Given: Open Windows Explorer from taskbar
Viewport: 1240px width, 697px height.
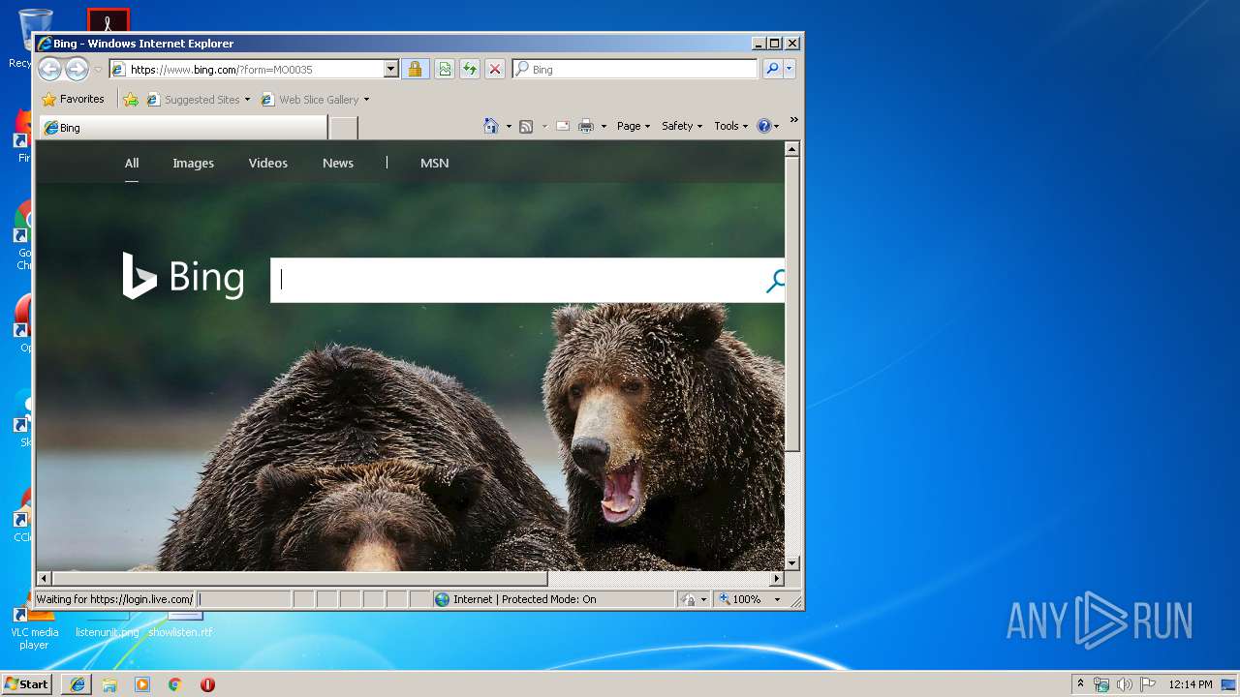Looking at the screenshot, I should coord(109,684).
